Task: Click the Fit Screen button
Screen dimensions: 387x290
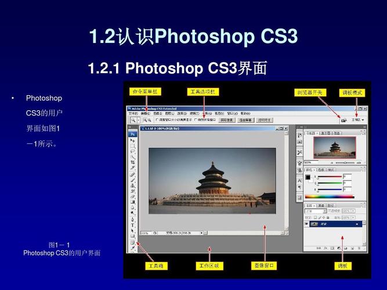Action: [245, 120]
